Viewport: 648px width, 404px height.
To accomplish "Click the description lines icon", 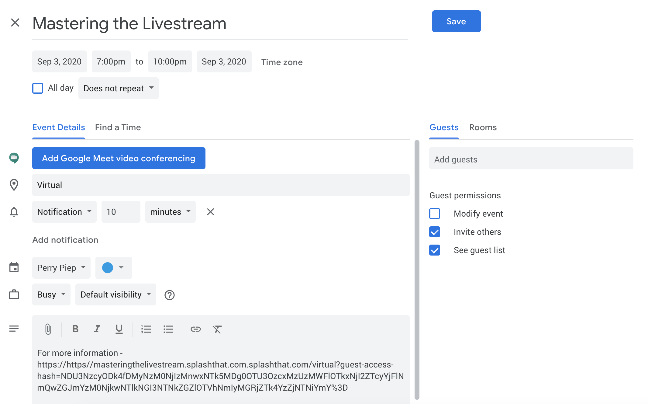I will pos(14,329).
